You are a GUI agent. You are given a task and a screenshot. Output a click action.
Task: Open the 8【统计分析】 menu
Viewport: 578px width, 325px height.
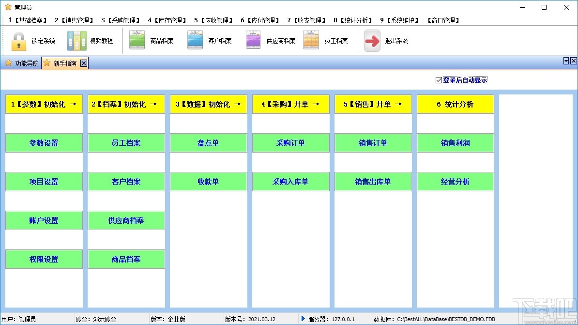tap(352, 20)
